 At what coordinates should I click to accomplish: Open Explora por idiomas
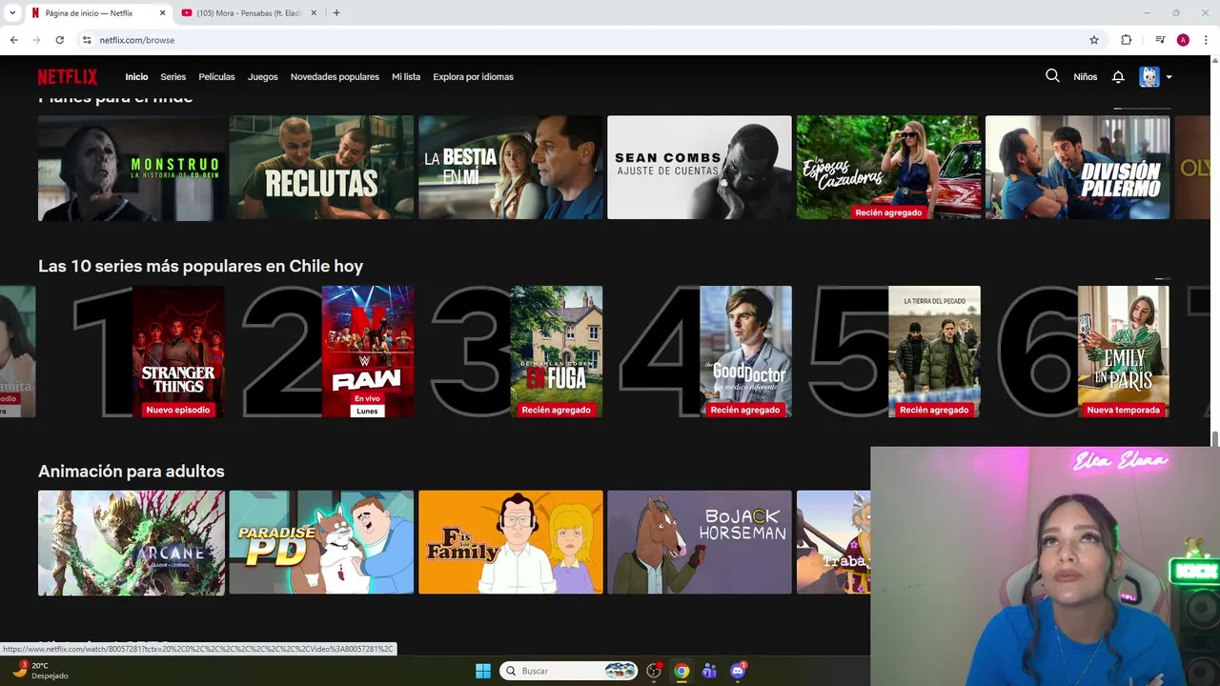[473, 76]
